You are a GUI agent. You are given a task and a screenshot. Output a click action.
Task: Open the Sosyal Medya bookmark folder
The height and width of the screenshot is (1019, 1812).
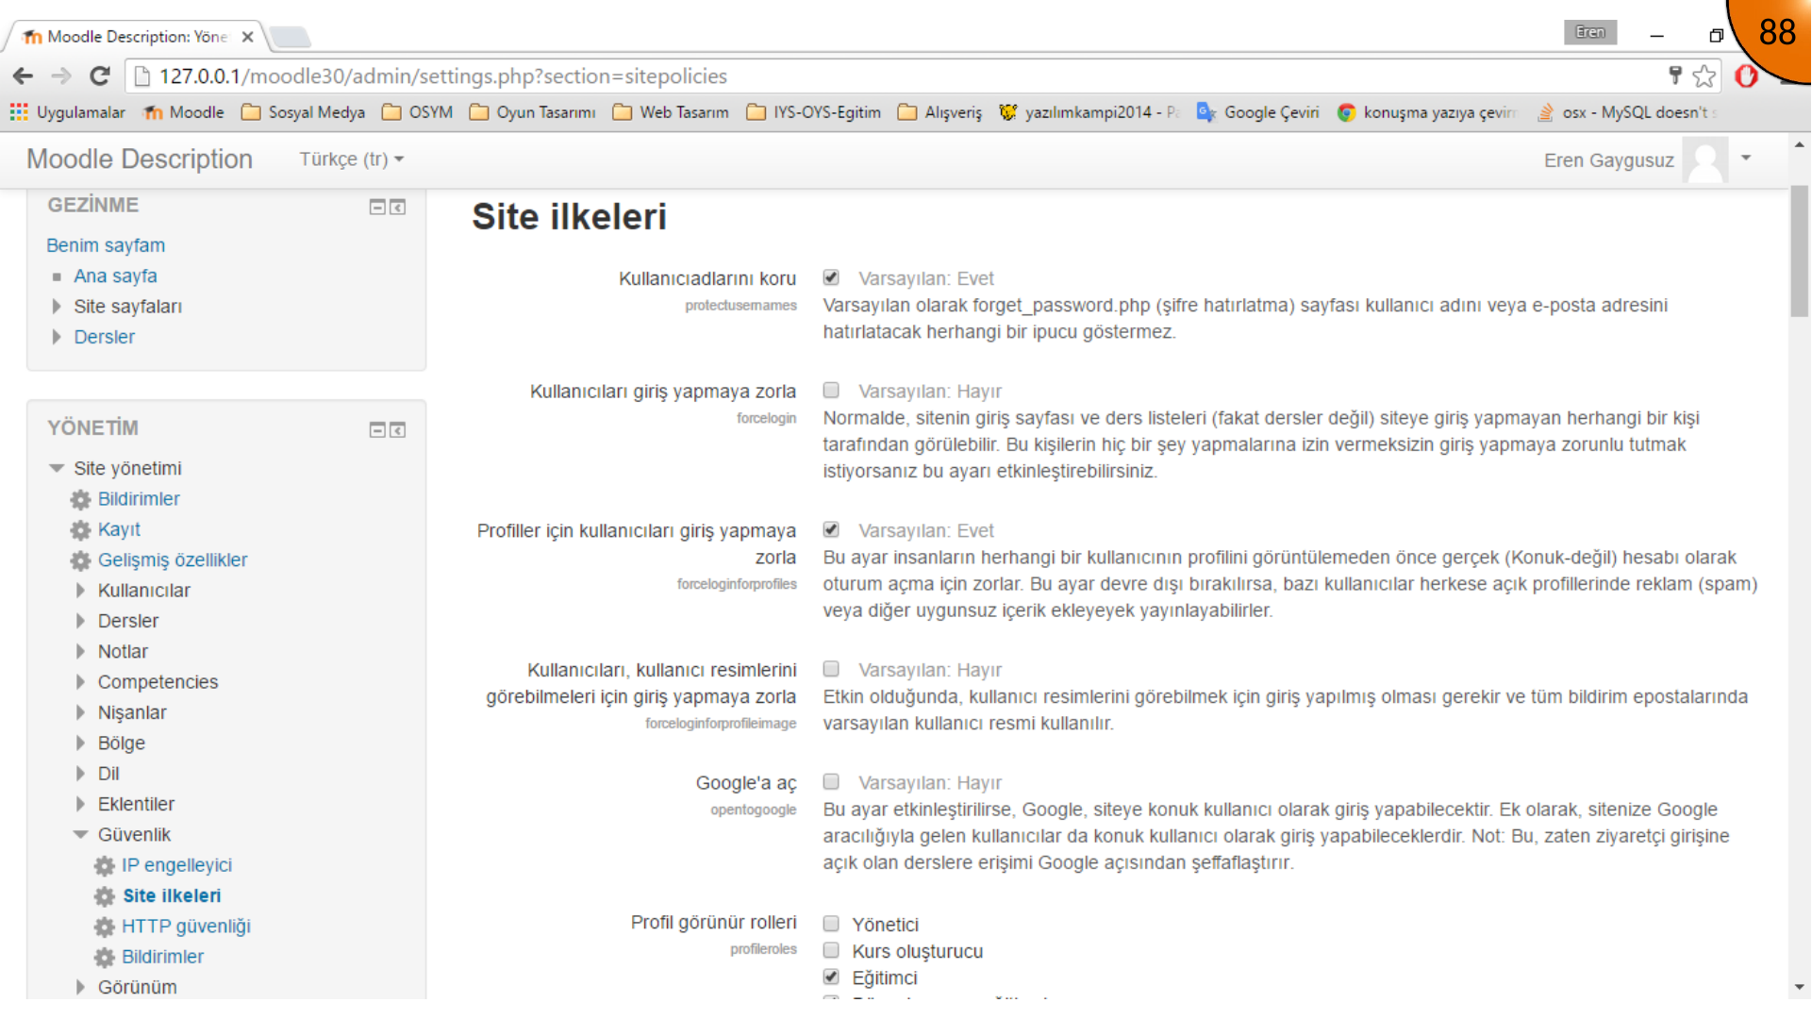pyautogui.click(x=304, y=112)
